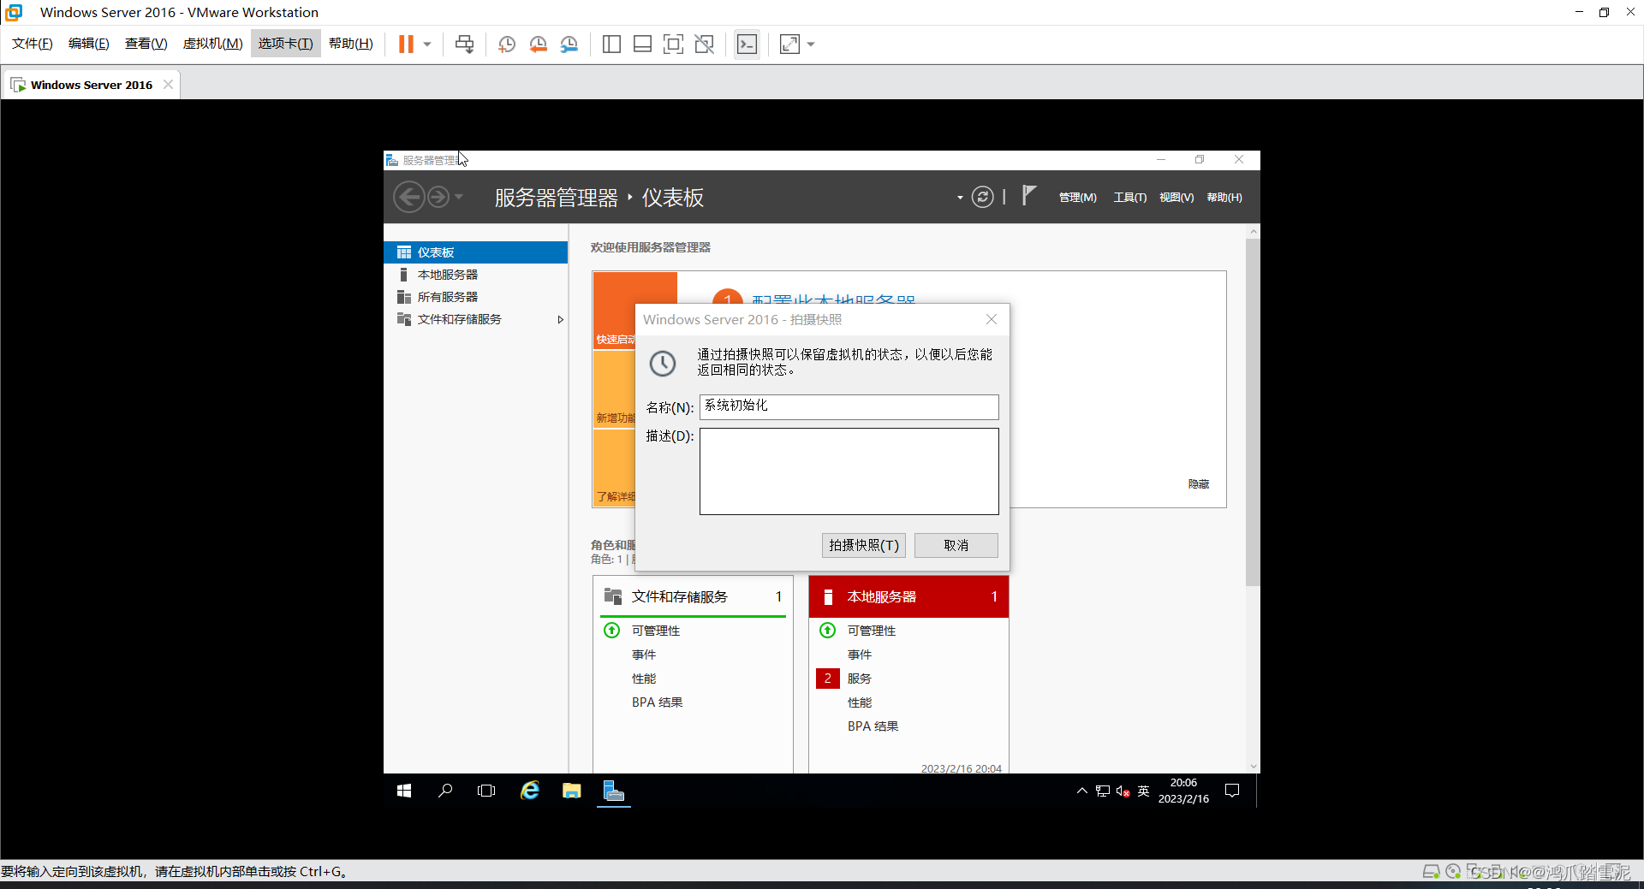Click the snapshot name field 系统初始化
Image resolution: width=1644 pixels, height=889 pixels.
849,406
